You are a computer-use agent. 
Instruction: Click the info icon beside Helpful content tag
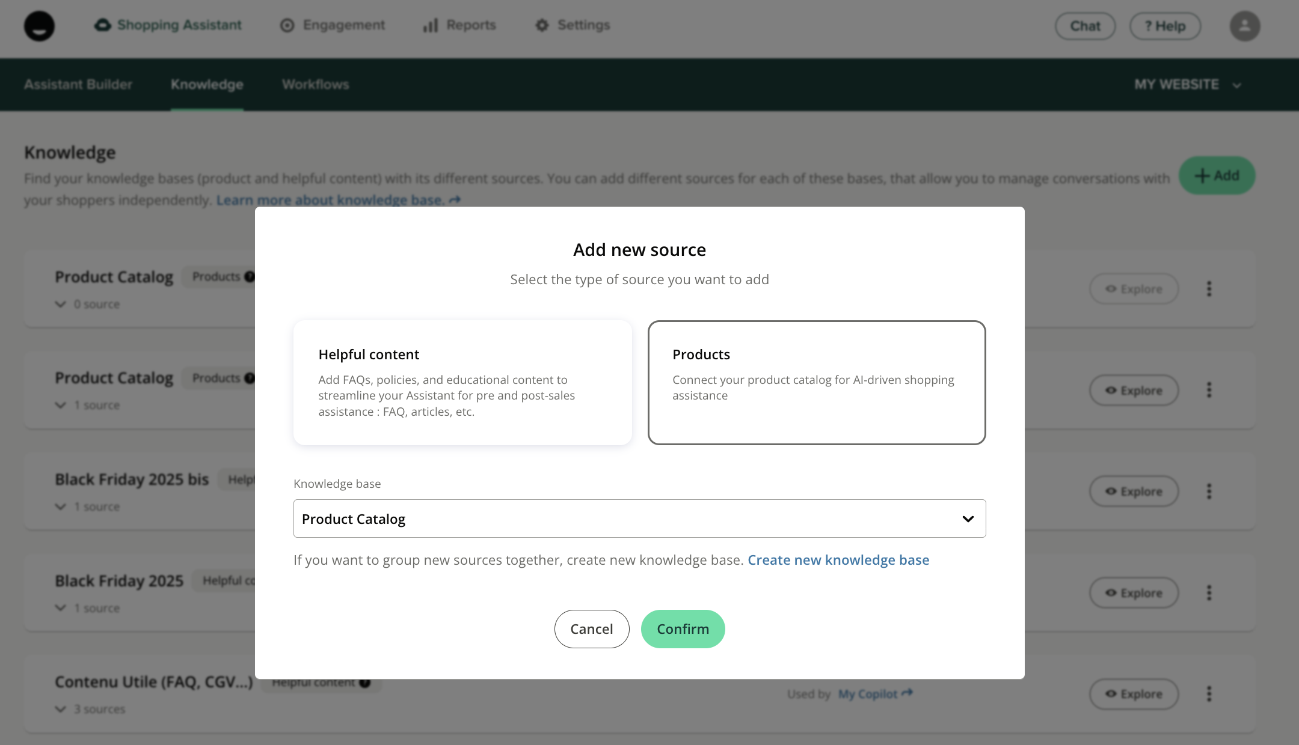tap(364, 683)
